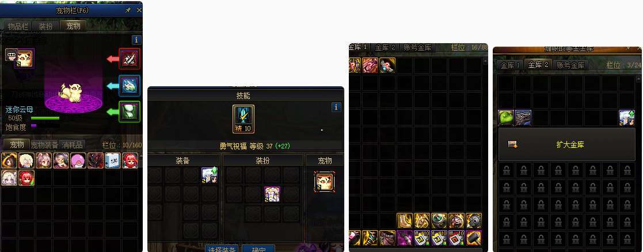This screenshot has width=643, height=252.
Task: Switch to 物品栏 tab
Action: point(18,26)
